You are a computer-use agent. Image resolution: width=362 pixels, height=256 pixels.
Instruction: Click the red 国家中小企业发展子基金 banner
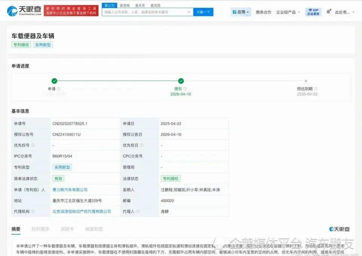[x=71, y=11]
